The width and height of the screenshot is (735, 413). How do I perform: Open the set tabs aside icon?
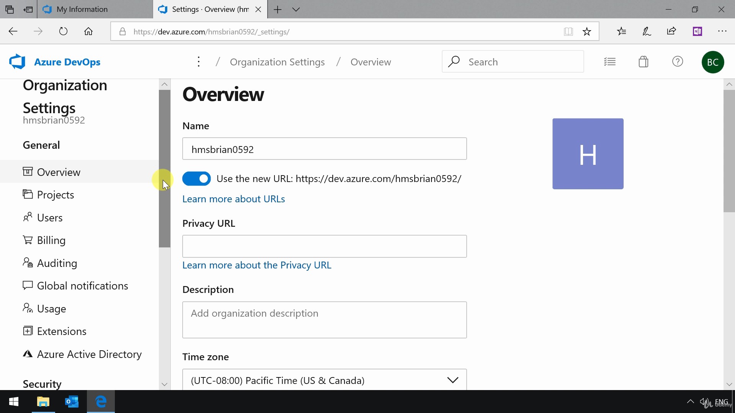click(x=28, y=9)
